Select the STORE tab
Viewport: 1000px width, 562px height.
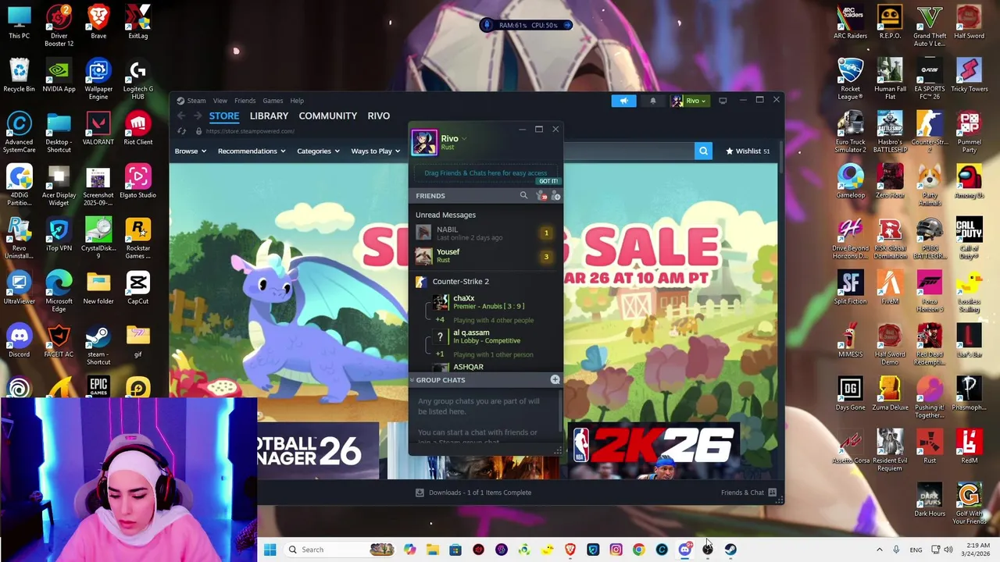tap(223, 116)
